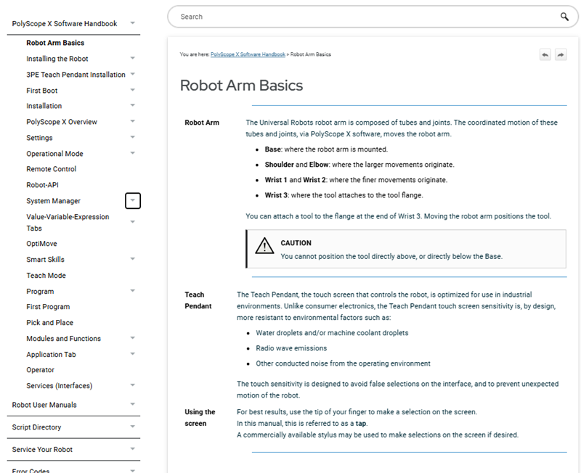This screenshot has width=581, height=473.
Task: Expand the Settings section arrow
Action: [x=132, y=137]
